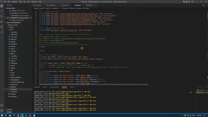Switch to the Problems panel tab

pos(37,87)
